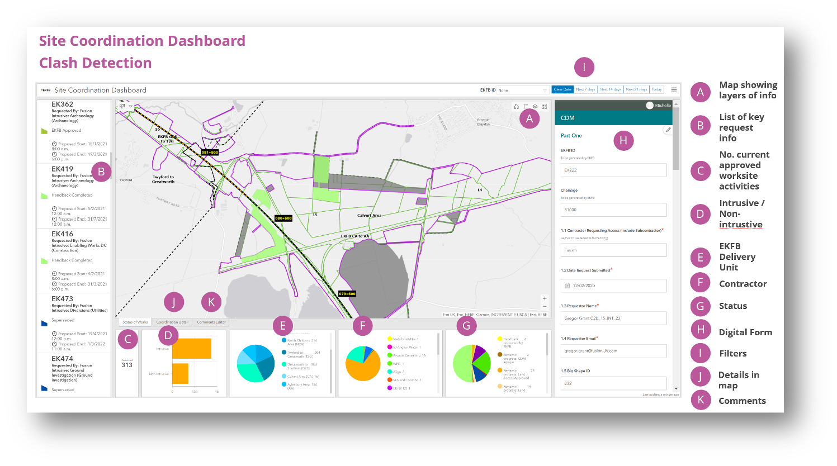This screenshot has width=837, height=466.
Task: Click the home default extent icon on the map
Action: tap(517, 107)
